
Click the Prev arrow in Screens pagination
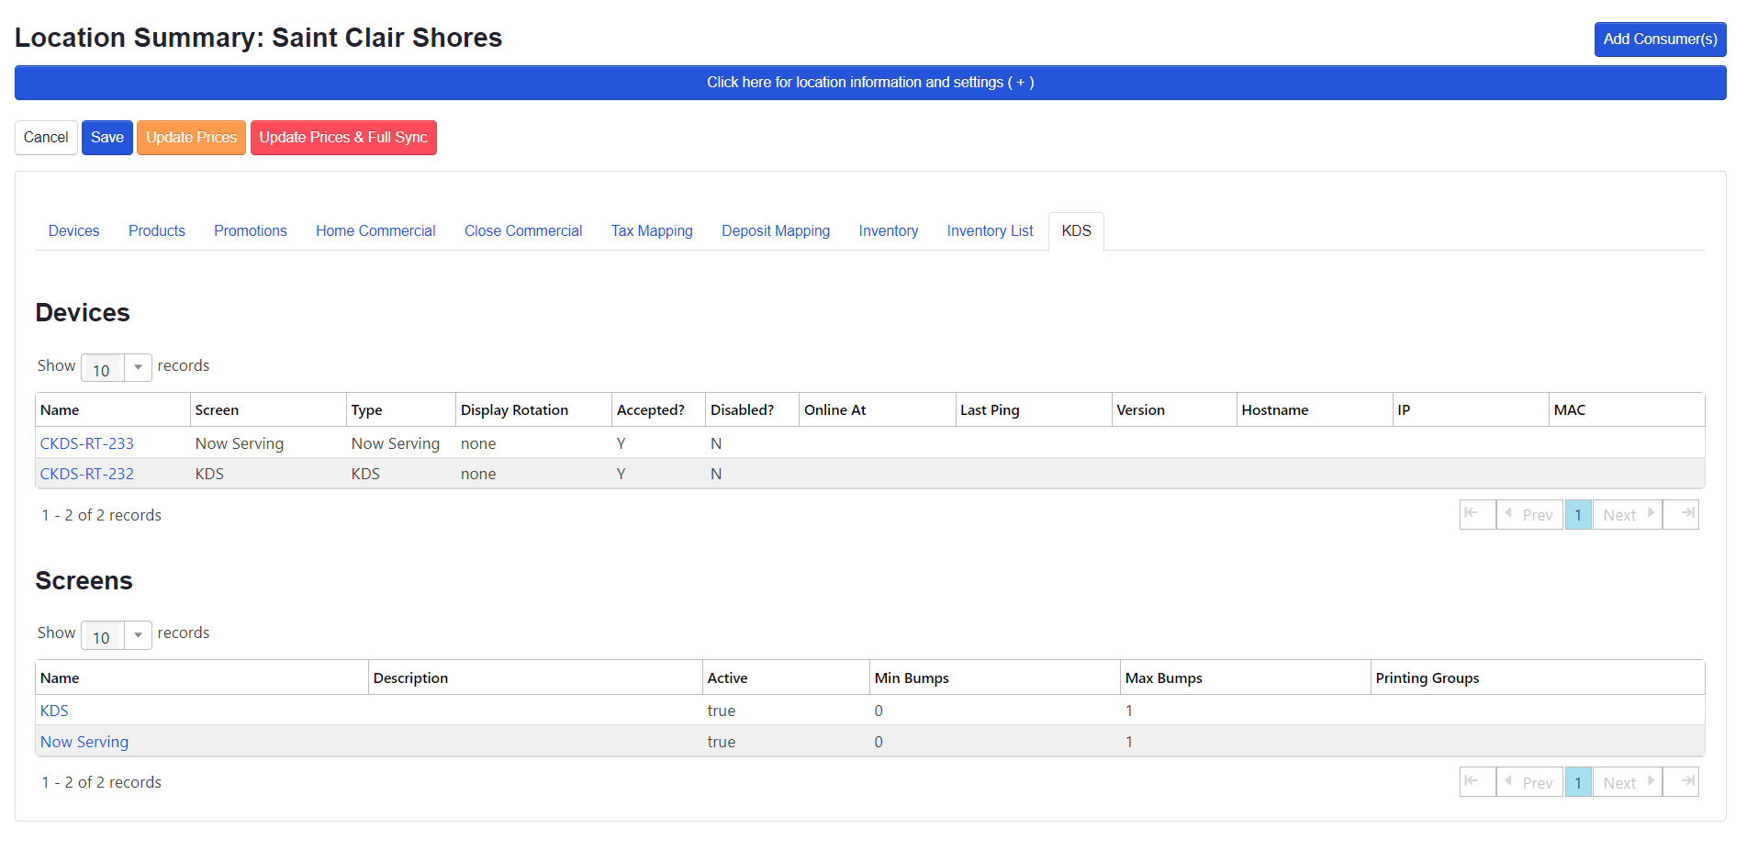tap(1529, 781)
